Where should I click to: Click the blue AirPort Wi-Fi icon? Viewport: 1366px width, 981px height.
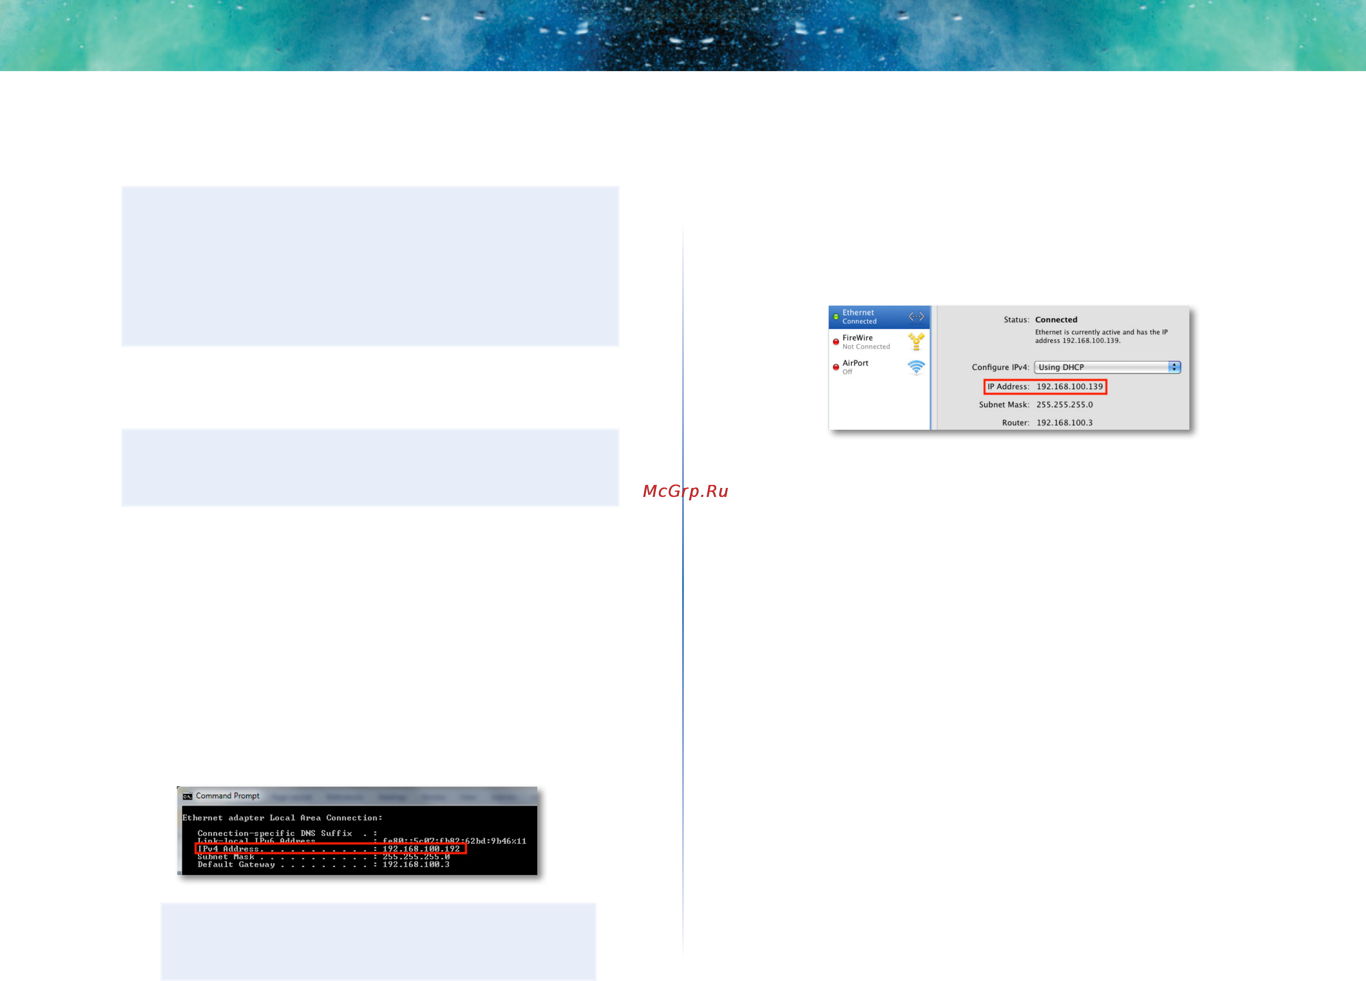(x=916, y=367)
